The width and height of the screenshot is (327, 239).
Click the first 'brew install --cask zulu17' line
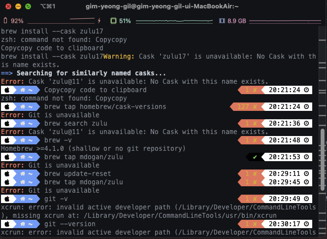tap(52, 32)
